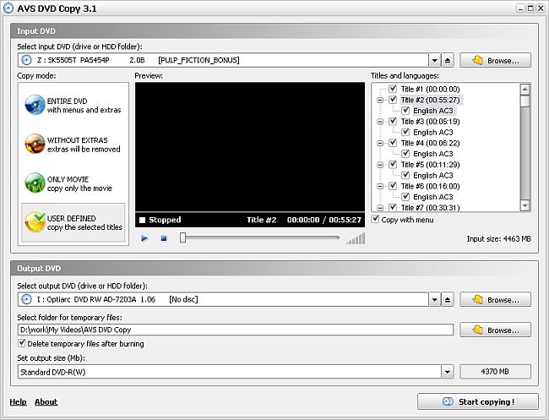Image resolution: width=549 pixels, height=420 pixels.
Task: Pick ONLY MOVIE copy mode
Action: pyautogui.click(x=73, y=183)
